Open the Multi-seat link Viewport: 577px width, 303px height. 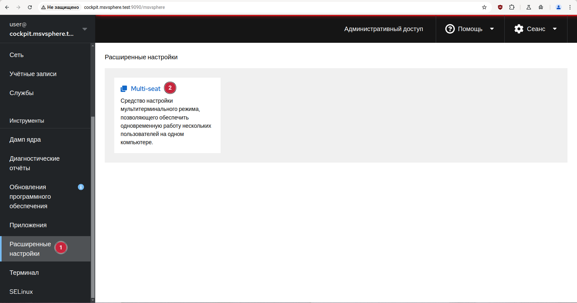[x=146, y=89]
